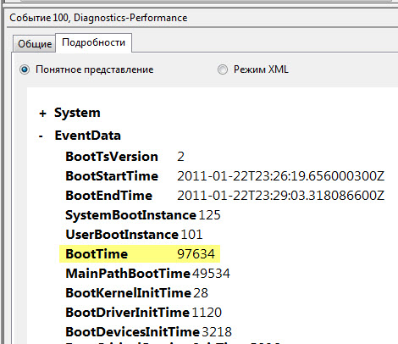Click the BootKernelInitTime value 28

pyautogui.click(x=201, y=293)
